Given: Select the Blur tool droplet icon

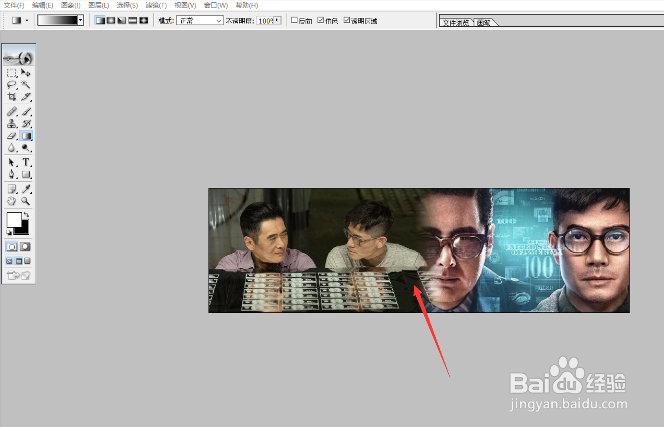Looking at the screenshot, I should click(12, 148).
